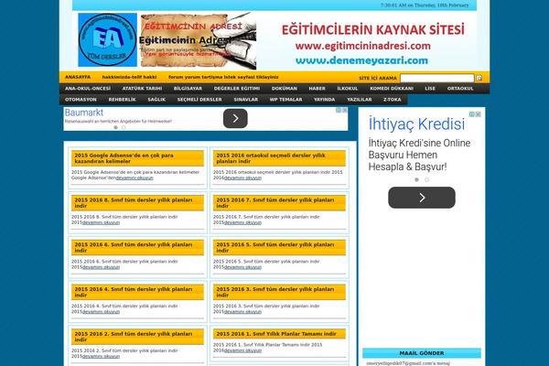Open Z-TOKA category

point(392,100)
